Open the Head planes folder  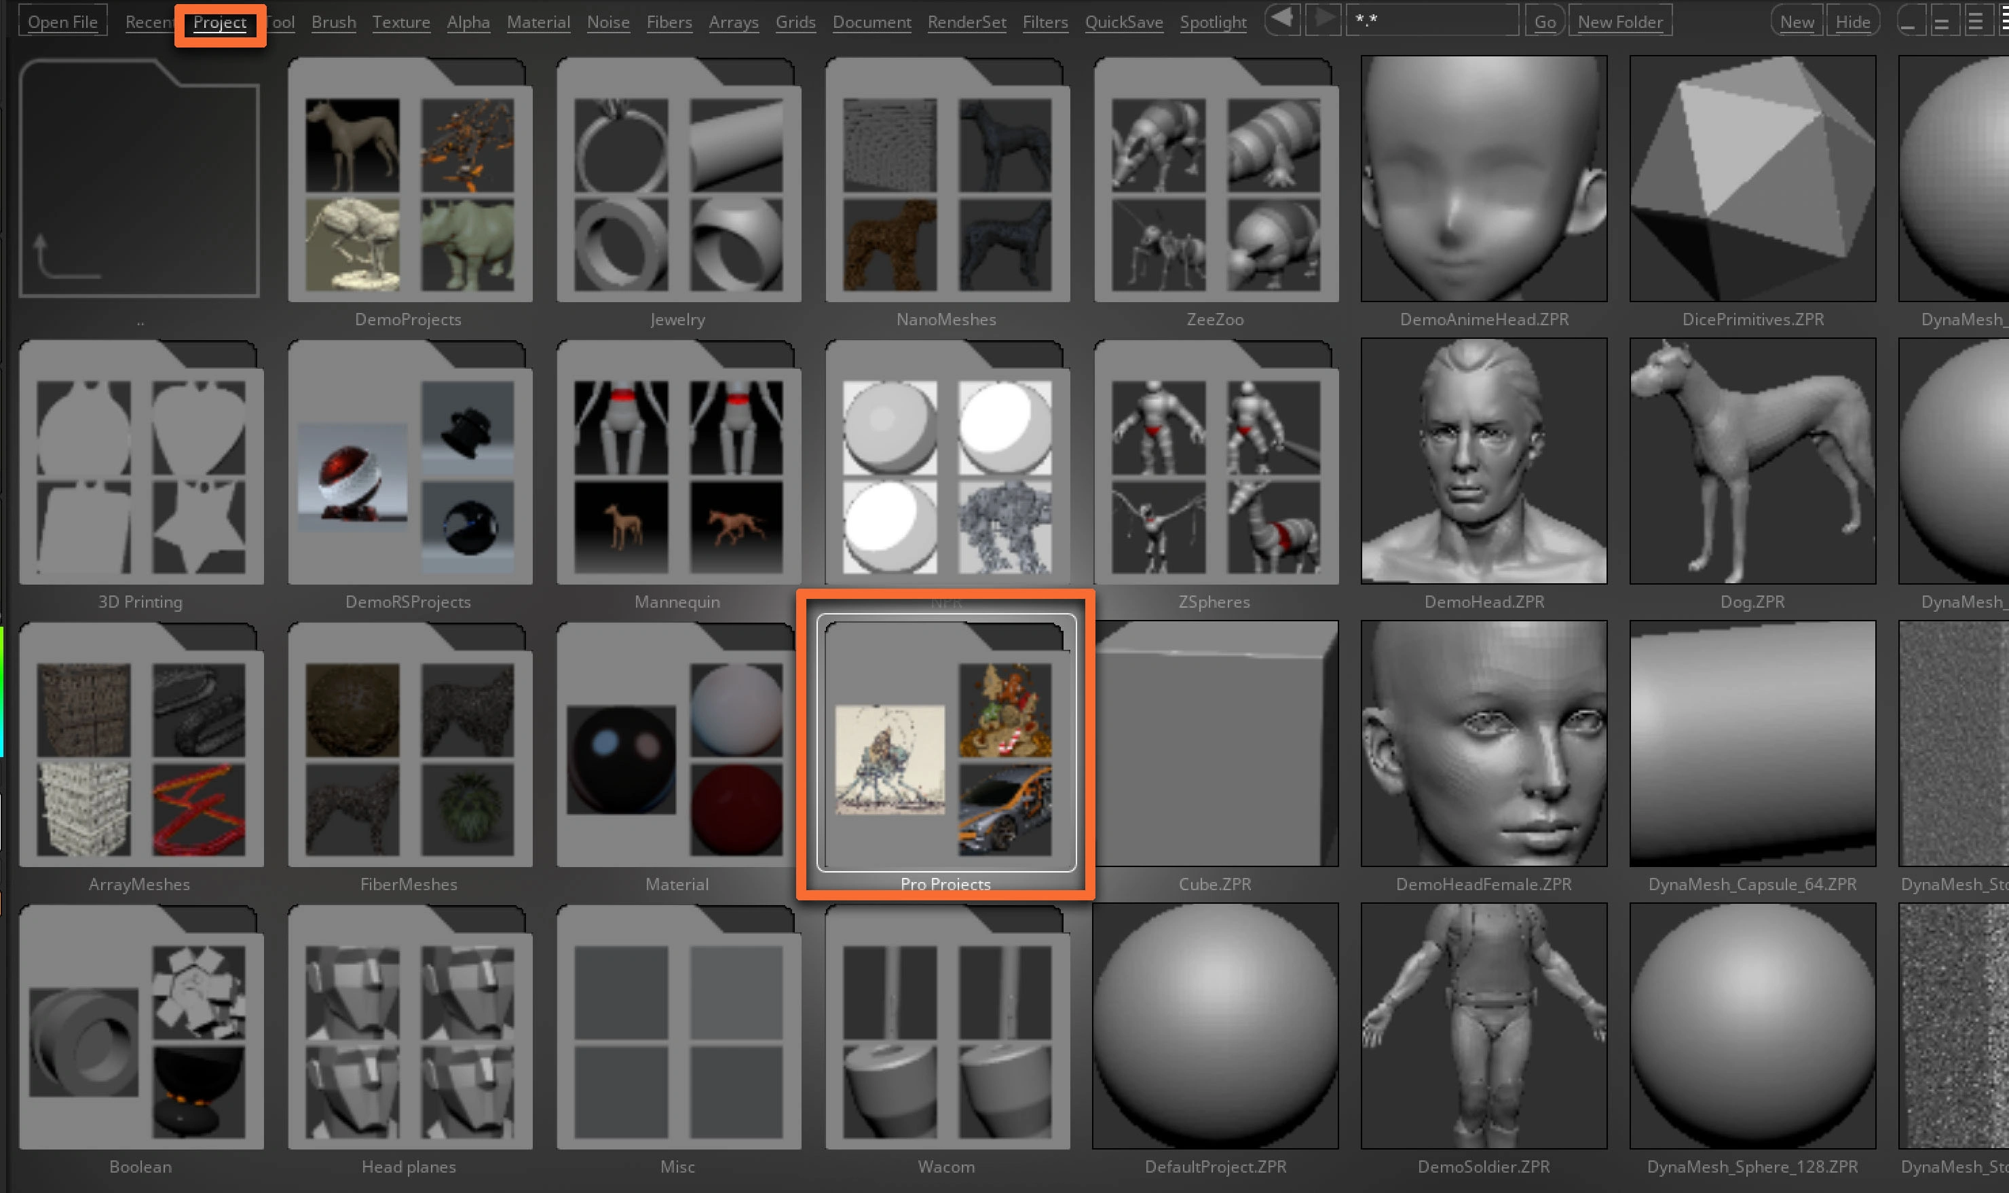tap(409, 1027)
